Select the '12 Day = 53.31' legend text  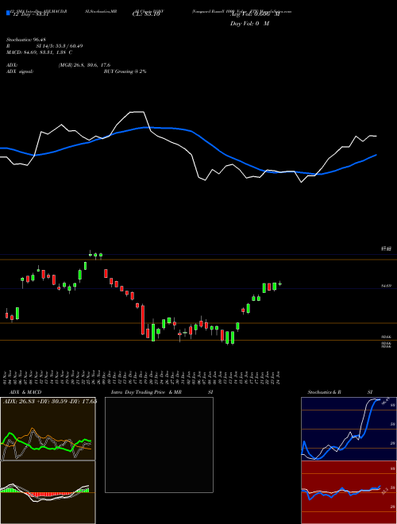pyautogui.click(x=30, y=15)
